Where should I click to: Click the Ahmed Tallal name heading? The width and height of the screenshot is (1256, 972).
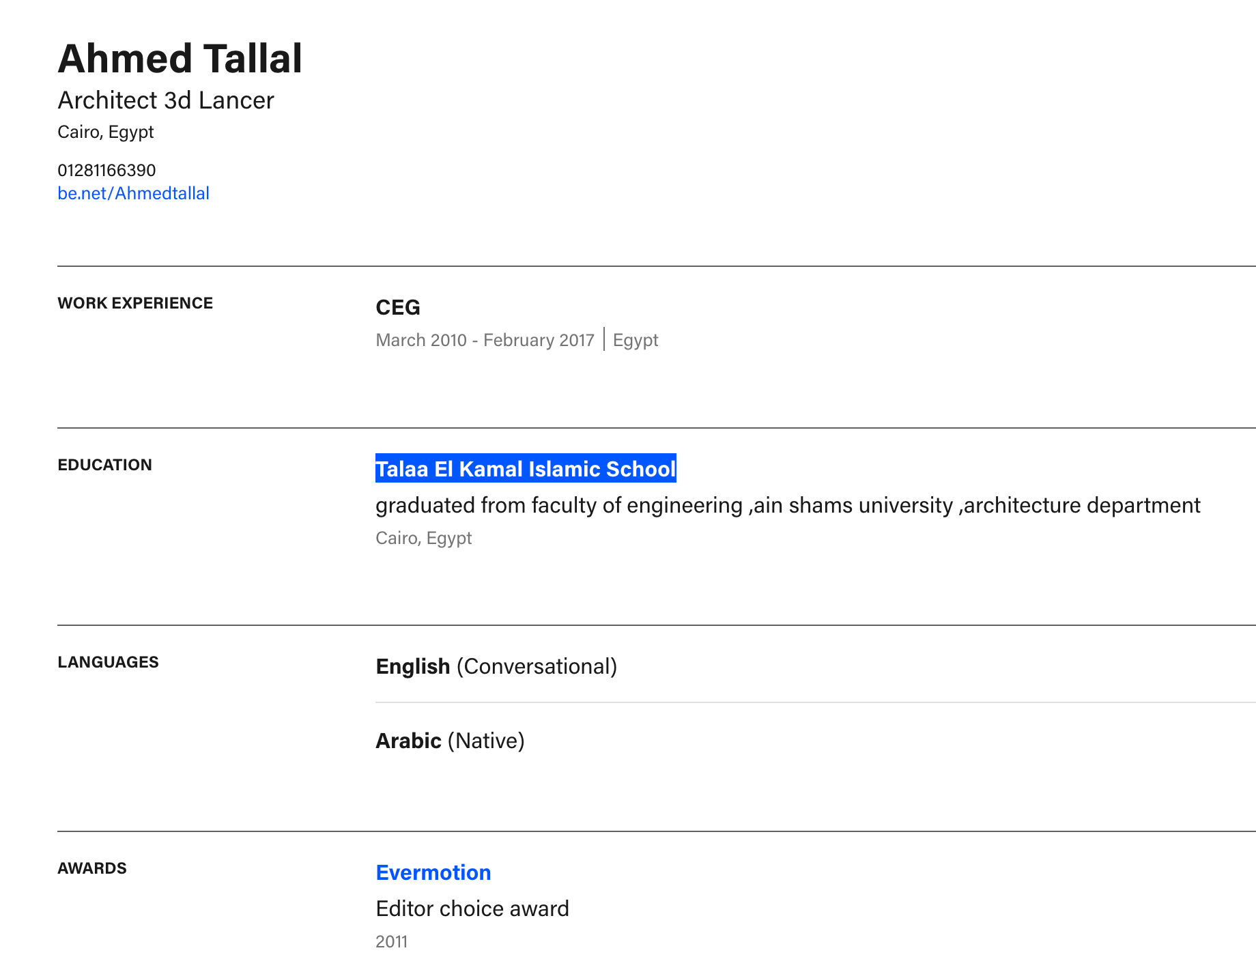(x=180, y=58)
